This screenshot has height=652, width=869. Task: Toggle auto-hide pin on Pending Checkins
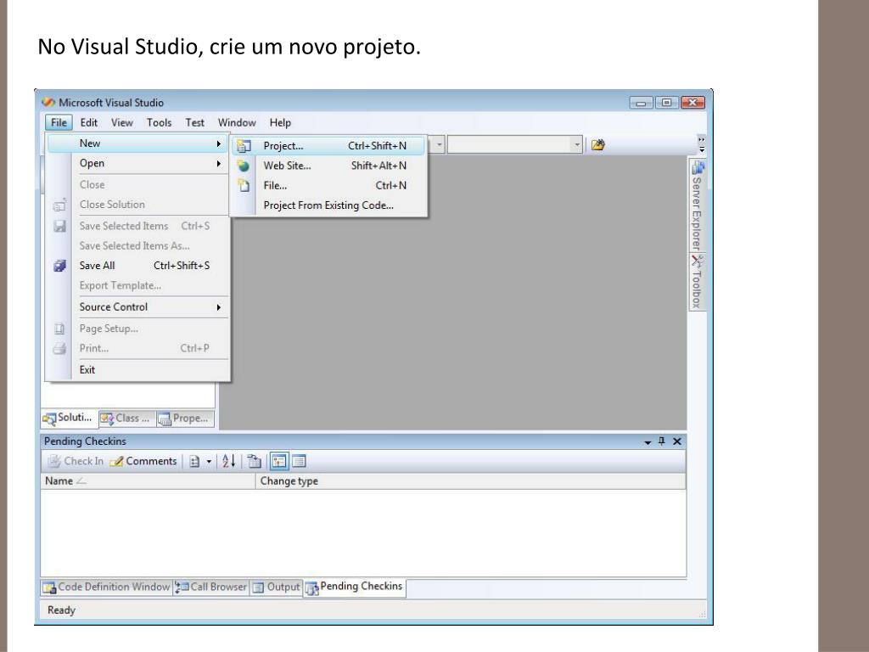(x=661, y=441)
